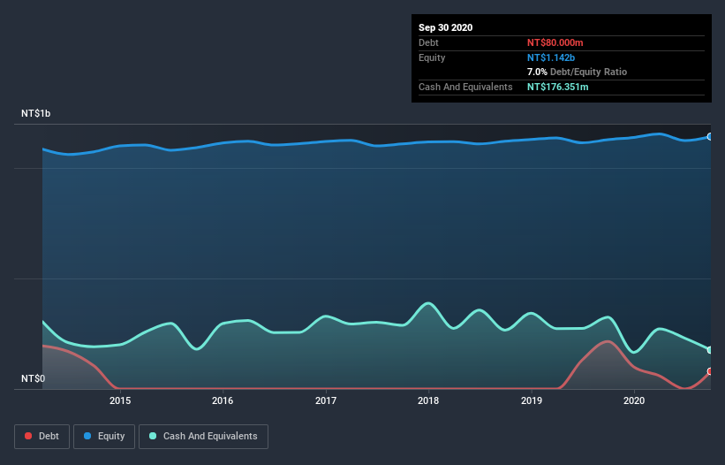This screenshot has width=725, height=465.
Task: Click the 2015 x-axis label
Action: point(120,400)
